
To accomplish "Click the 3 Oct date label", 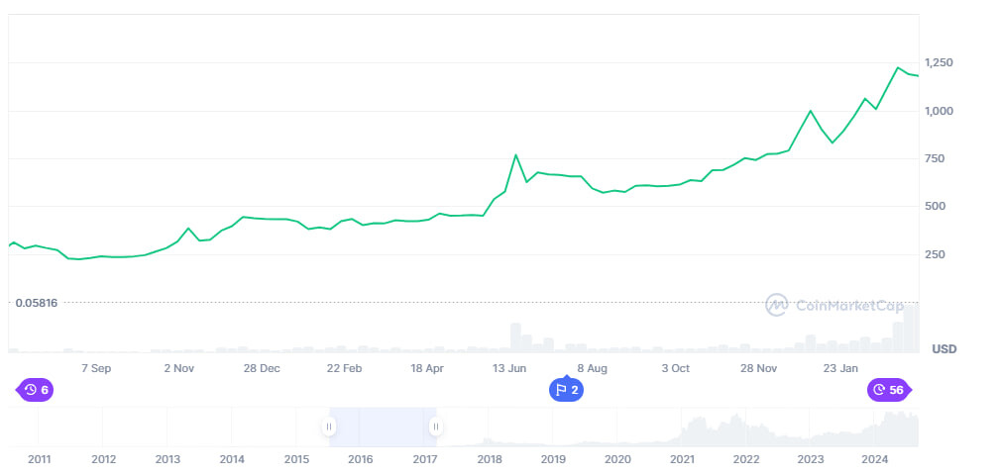I will pyautogui.click(x=675, y=368).
